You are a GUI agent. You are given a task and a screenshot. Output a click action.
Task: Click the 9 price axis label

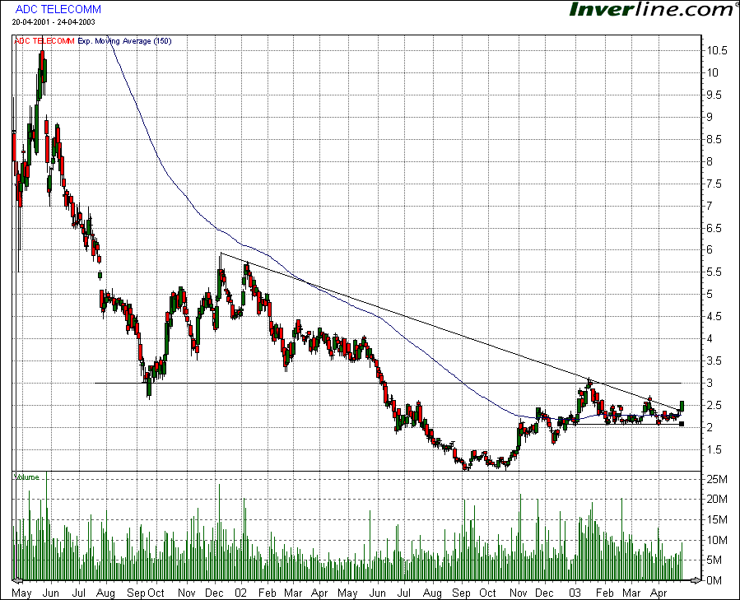pos(710,117)
